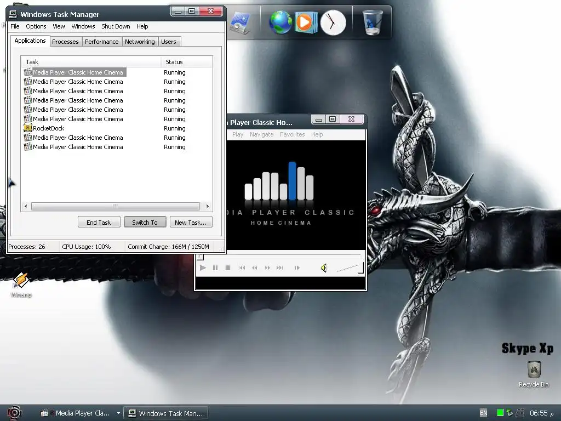Click the 'Commit Charge: 166M / 1250M' status text

point(168,246)
